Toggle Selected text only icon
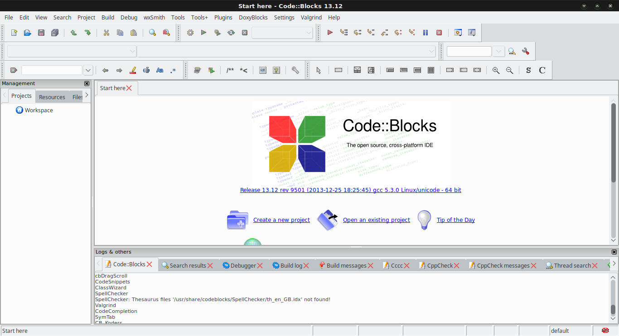This screenshot has height=336, width=619. click(146, 70)
